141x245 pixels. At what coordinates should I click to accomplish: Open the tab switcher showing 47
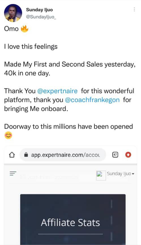pos(115,155)
